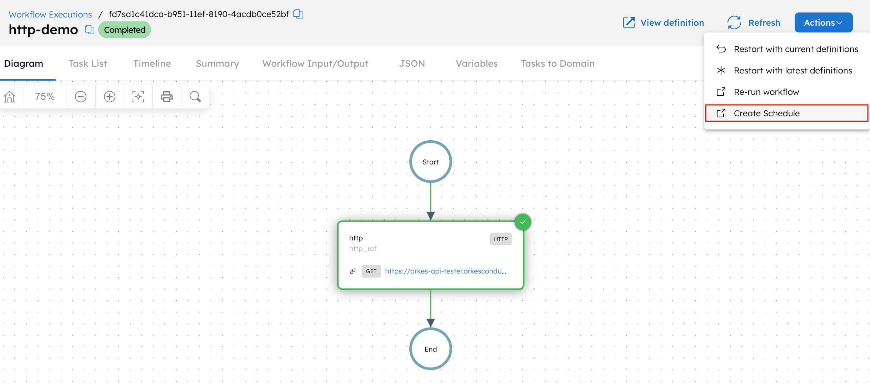Select the http task node name
This screenshot has height=392, width=870.
(x=356, y=238)
